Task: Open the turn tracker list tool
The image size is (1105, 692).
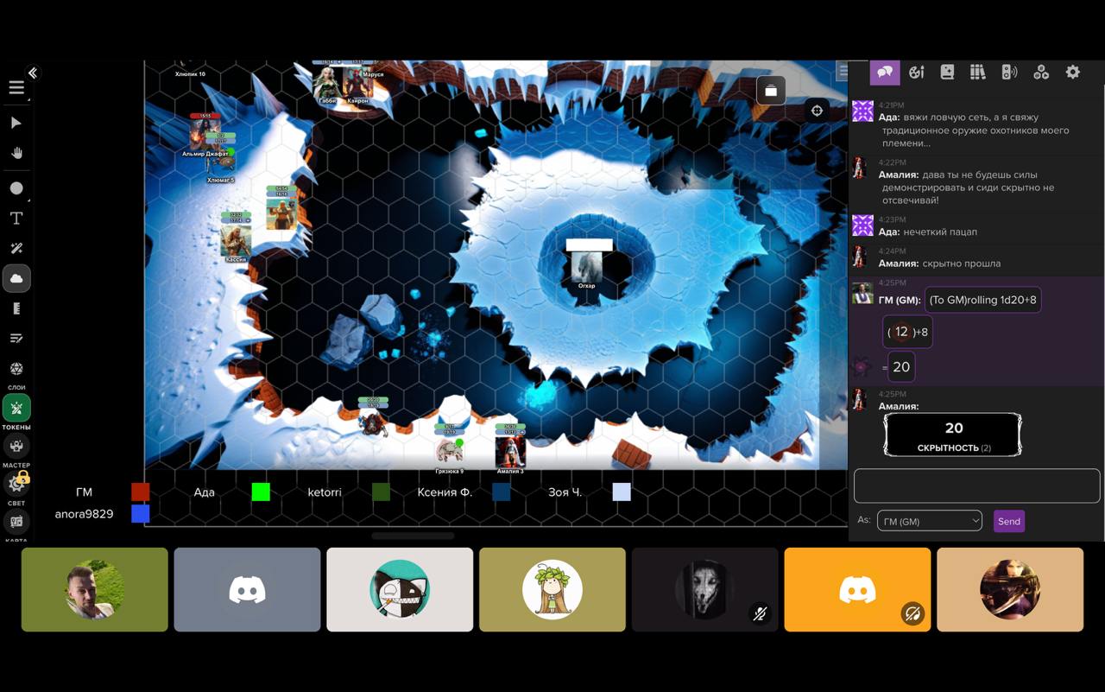Action: 16,339
